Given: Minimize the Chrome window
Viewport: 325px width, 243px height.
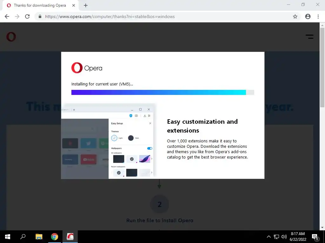Looking at the screenshot, I should [x=288, y=4].
